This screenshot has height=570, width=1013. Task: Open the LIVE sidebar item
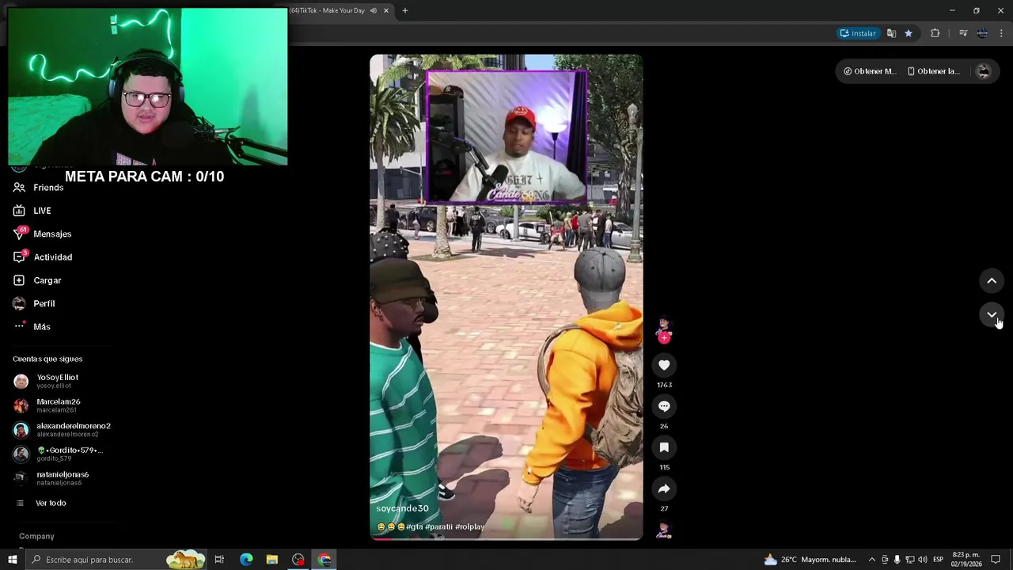(x=32, y=211)
